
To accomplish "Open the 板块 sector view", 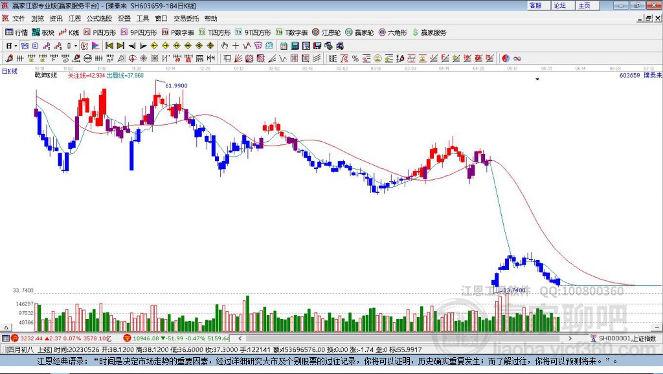I will (x=43, y=32).
